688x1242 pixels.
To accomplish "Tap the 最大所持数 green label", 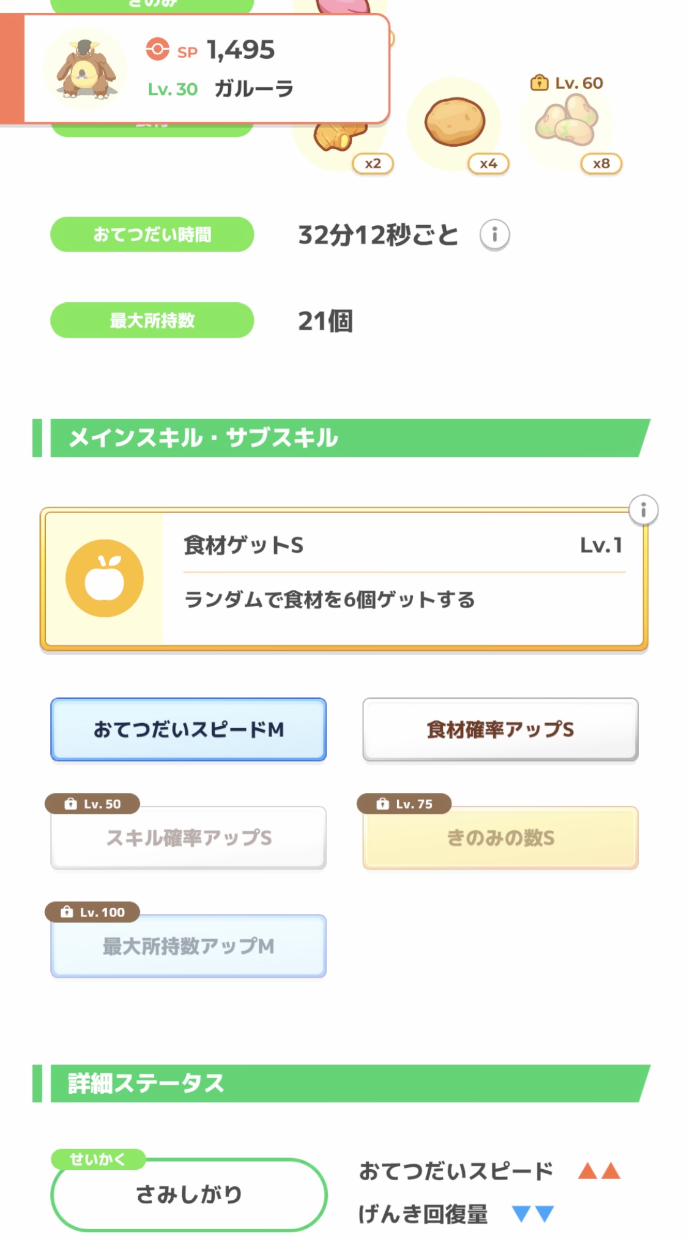I will pos(152,320).
